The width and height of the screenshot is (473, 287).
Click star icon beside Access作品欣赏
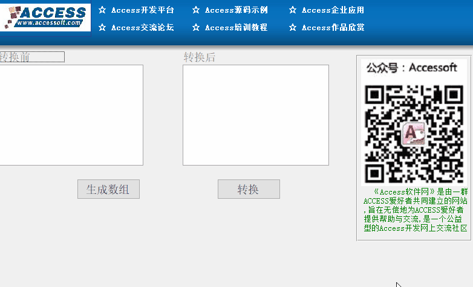click(293, 27)
